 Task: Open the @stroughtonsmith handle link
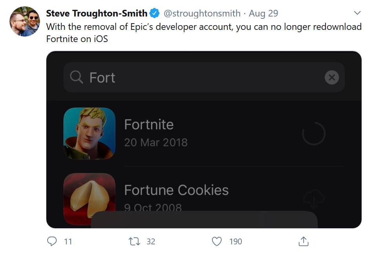click(x=202, y=13)
